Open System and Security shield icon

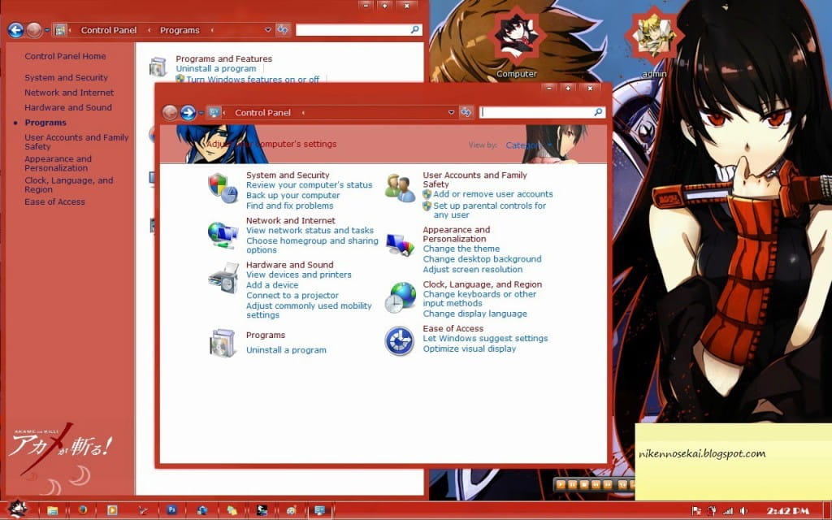point(221,188)
